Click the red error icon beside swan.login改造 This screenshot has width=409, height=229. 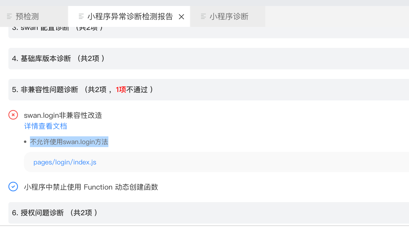13,114
